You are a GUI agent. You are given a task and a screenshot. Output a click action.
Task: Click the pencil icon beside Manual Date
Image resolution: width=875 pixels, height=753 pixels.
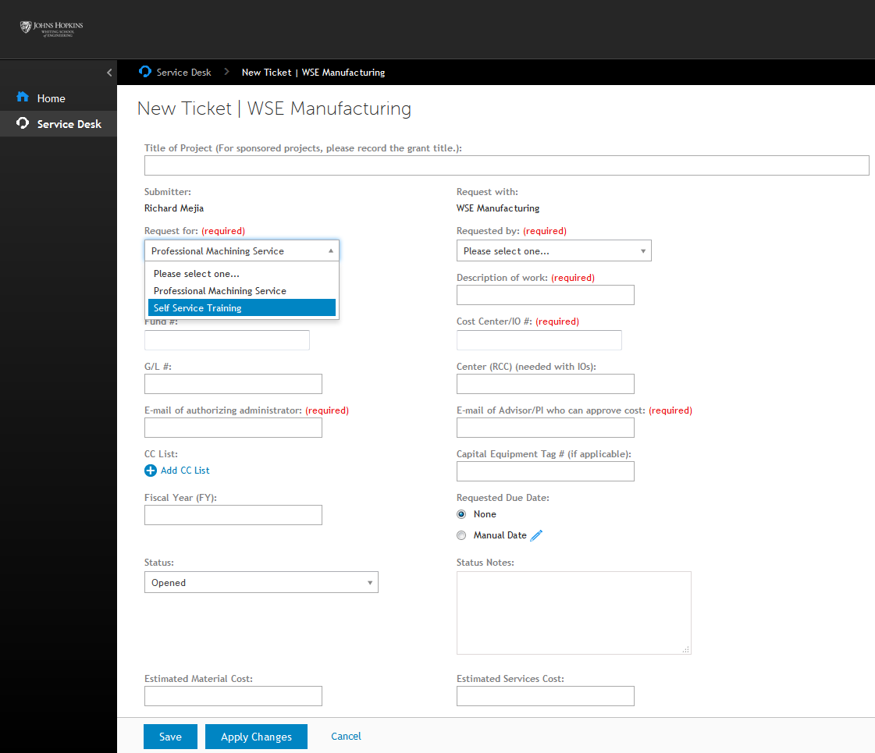(536, 535)
